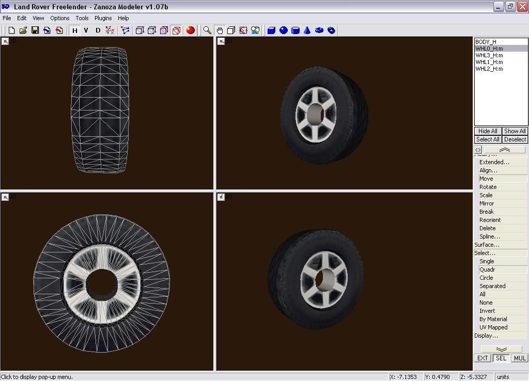
Task: Click the Save file icon
Action: (x=35, y=30)
